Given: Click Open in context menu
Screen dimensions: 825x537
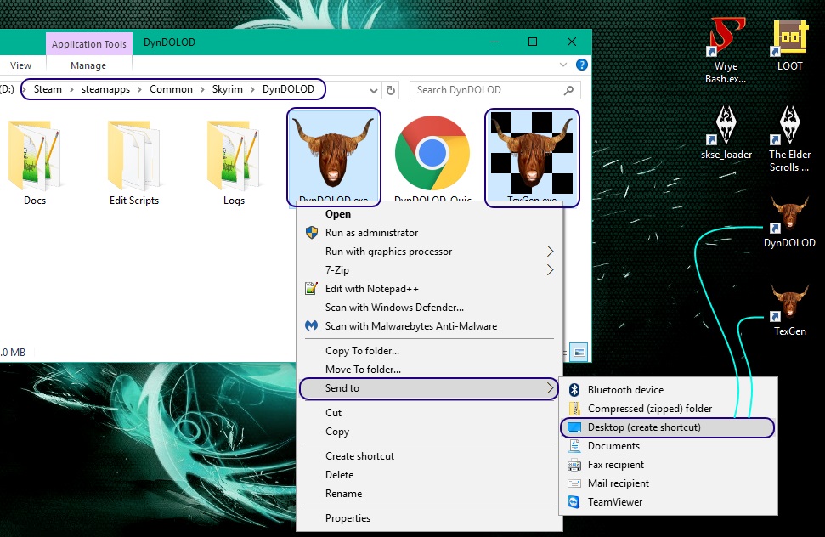Looking at the screenshot, I should 429,214.
